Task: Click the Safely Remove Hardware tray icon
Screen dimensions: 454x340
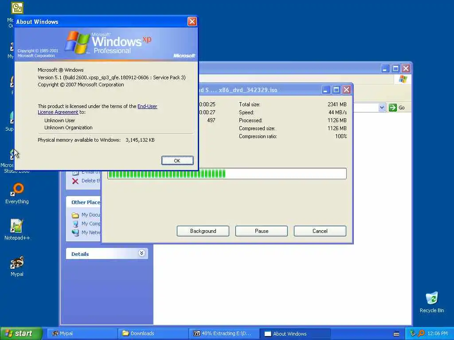Action: 413,333
